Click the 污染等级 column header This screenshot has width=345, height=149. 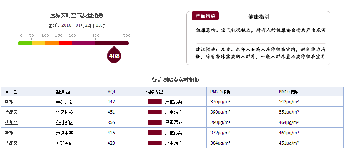click(x=172, y=92)
